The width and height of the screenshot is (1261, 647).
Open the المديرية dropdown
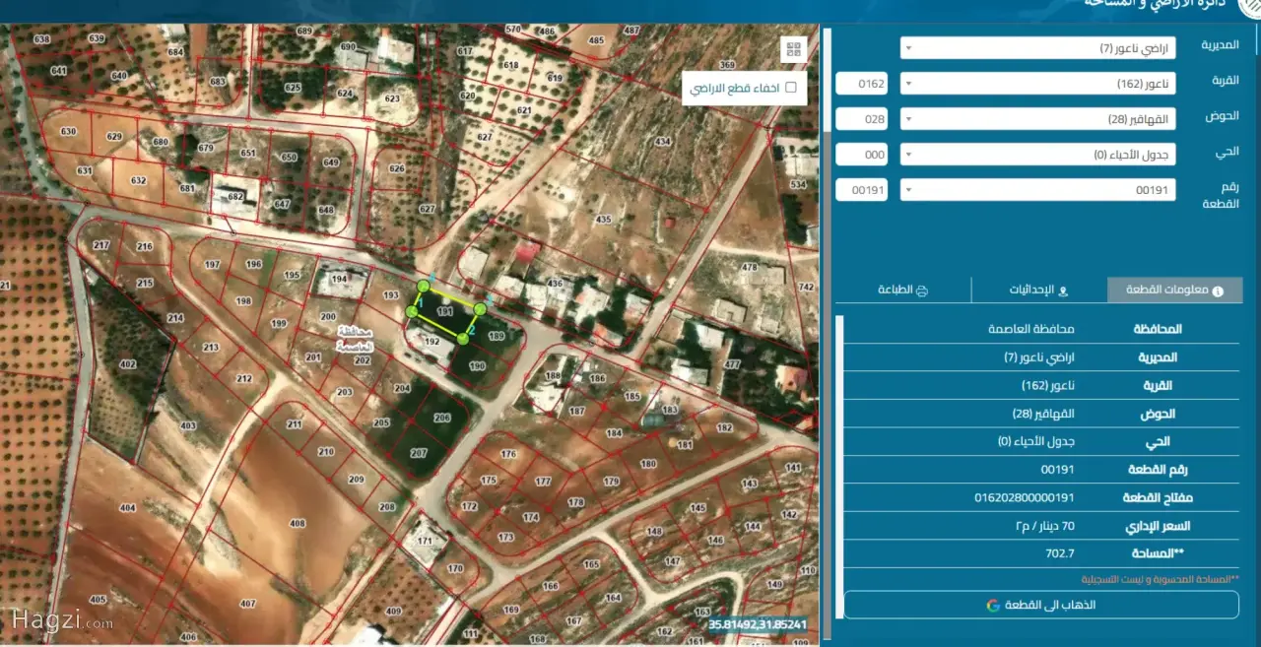[1037, 48]
